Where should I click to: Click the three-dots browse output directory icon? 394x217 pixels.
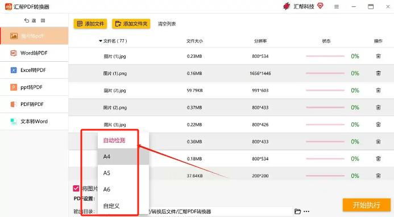tap(306, 211)
